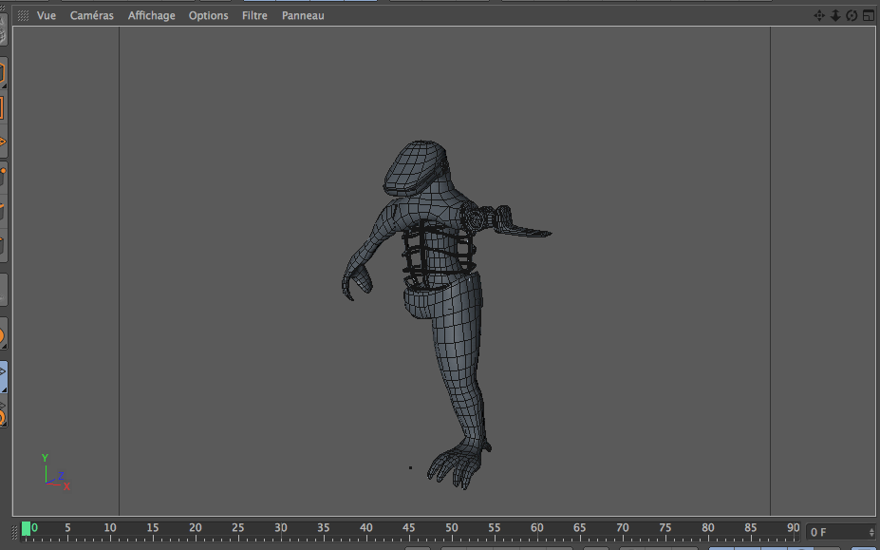This screenshot has width=880, height=550.
Task: Click the green playhead at frame 0
Action: point(26,528)
